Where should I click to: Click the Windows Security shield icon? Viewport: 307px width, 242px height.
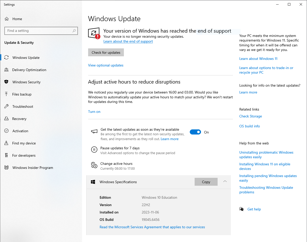click(x=7, y=82)
